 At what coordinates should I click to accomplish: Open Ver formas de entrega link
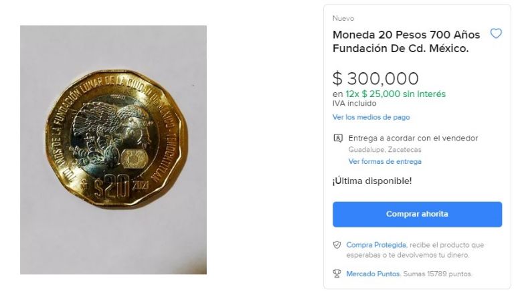coord(385,162)
